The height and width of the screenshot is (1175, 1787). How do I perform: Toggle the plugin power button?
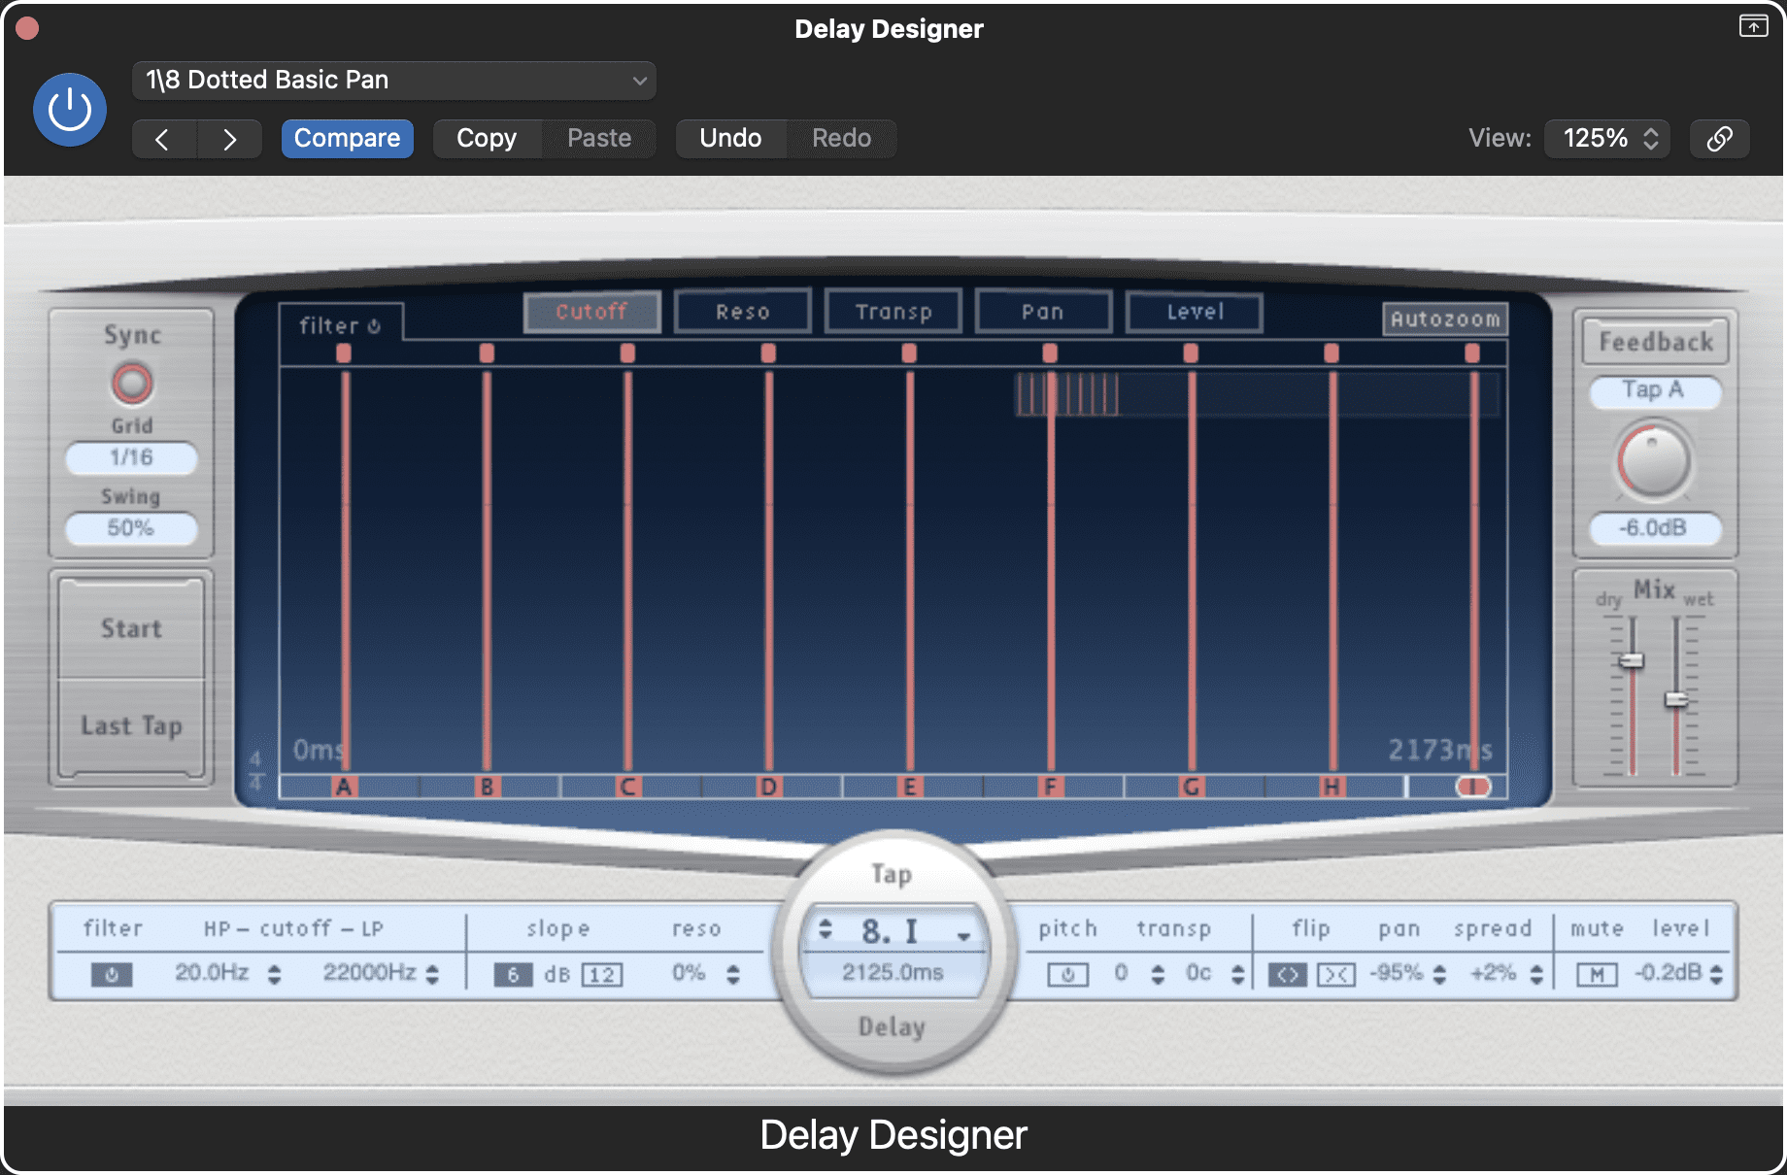point(69,110)
